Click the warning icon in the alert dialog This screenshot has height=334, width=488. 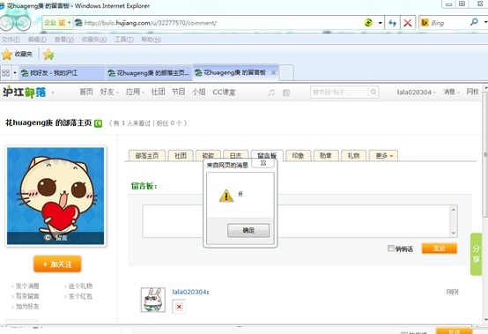[x=226, y=196]
